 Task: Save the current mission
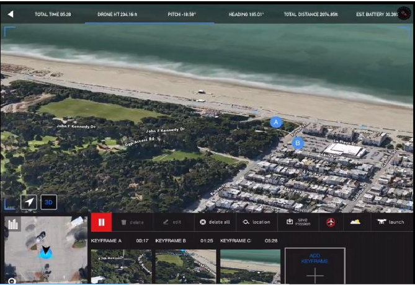coord(298,222)
